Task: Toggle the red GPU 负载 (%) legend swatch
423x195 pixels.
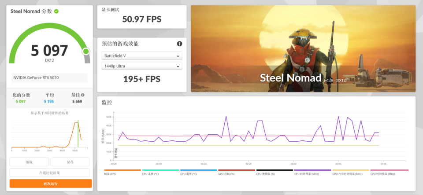Action: [237, 170]
